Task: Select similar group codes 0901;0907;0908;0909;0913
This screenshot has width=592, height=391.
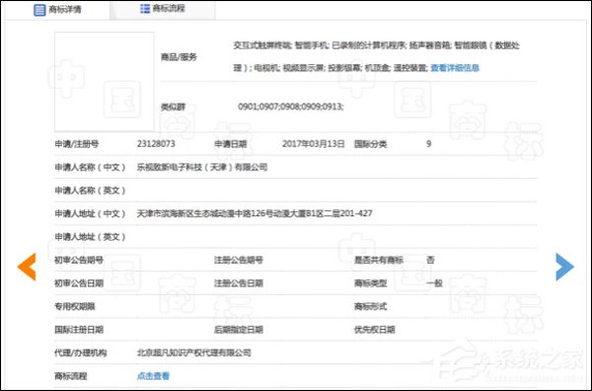Action: (291, 107)
